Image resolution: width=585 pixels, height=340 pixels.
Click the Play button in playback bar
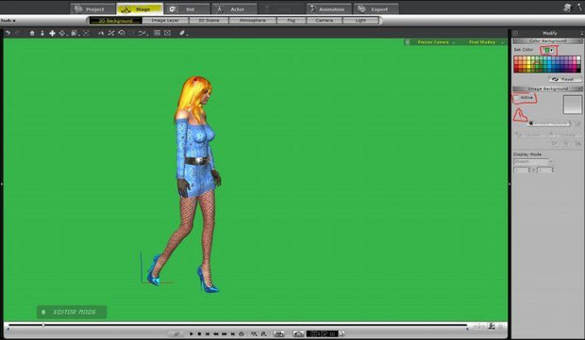coord(192,334)
